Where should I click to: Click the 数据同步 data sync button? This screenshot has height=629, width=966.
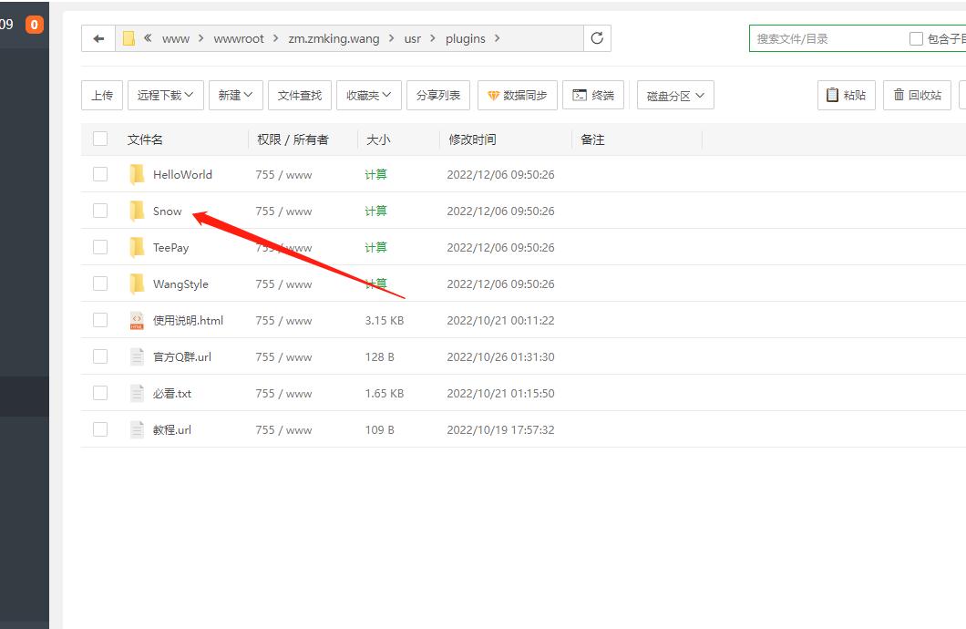517,95
